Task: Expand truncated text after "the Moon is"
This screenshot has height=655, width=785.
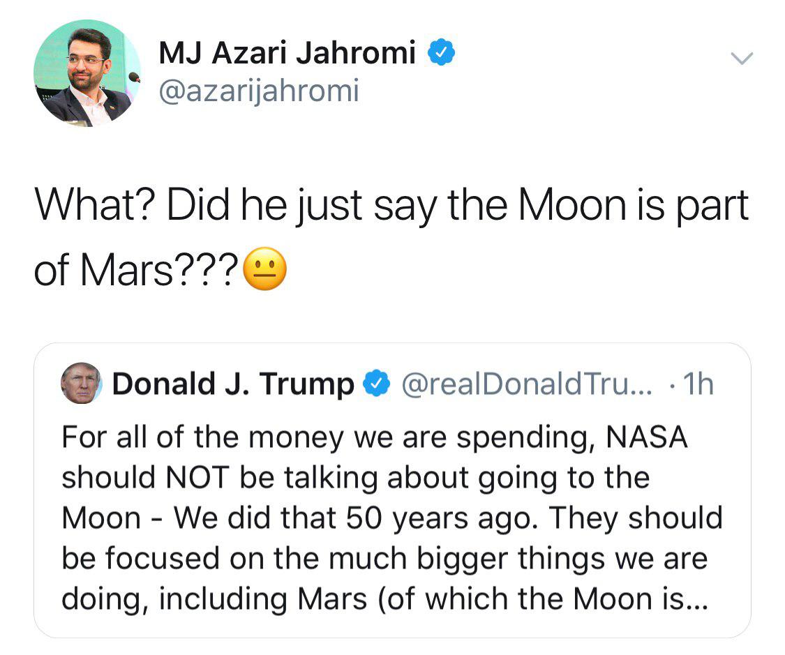Action: 694,599
